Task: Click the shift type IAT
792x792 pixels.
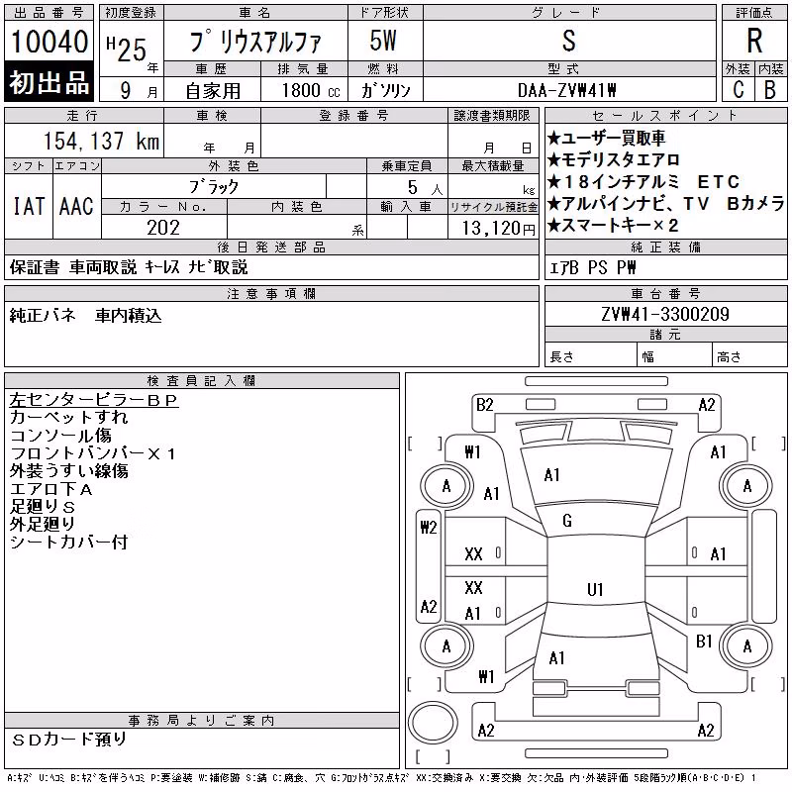Action: [x=29, y=206]
